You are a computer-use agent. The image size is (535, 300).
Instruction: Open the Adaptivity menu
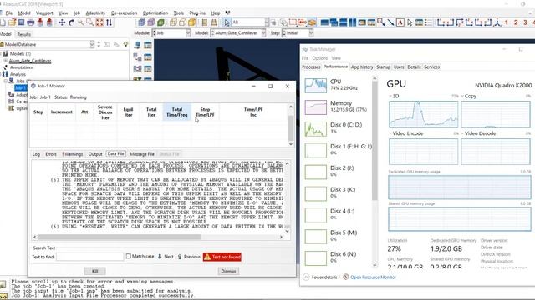tap(95, 13)
